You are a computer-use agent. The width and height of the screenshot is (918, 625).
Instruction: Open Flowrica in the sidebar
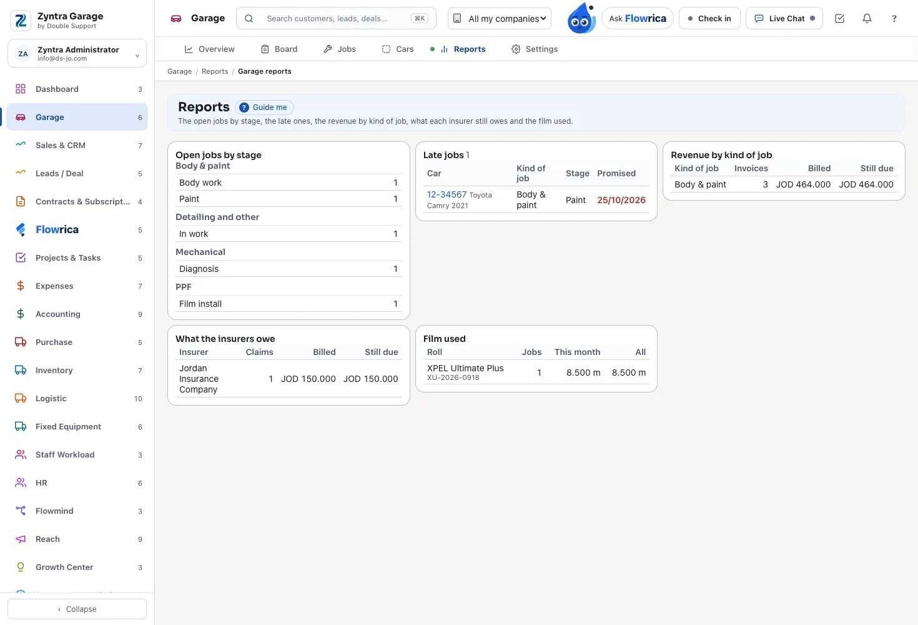pos(77,229)
